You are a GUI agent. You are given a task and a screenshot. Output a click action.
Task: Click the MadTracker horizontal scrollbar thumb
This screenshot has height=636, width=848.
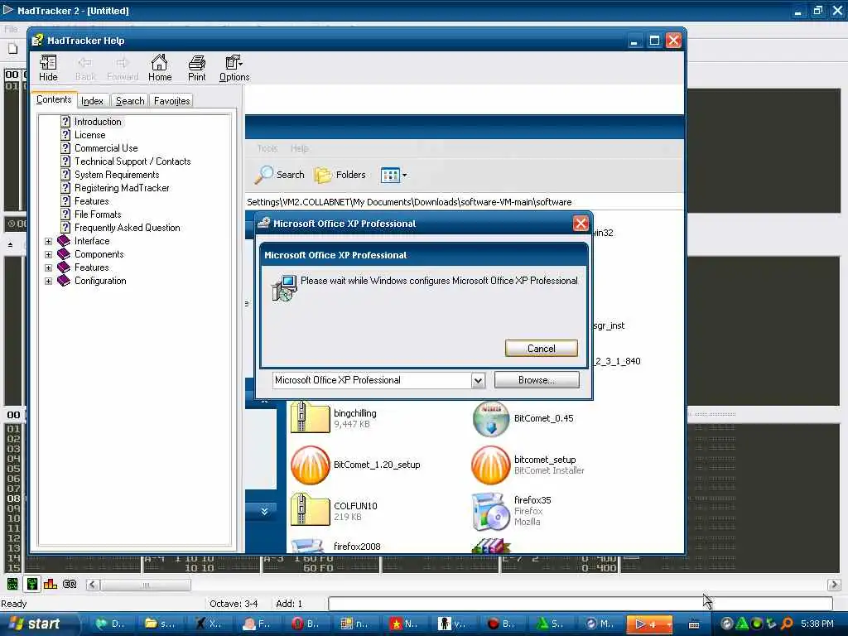(x=146, y=585)
